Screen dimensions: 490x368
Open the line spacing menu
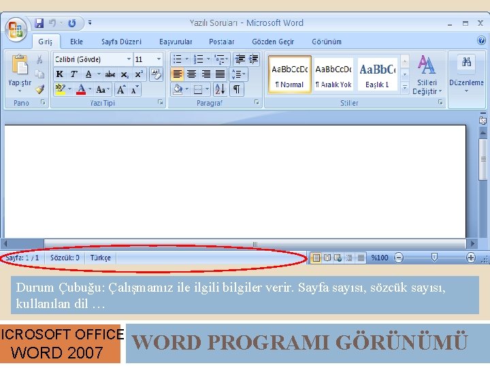click(239, 74)
